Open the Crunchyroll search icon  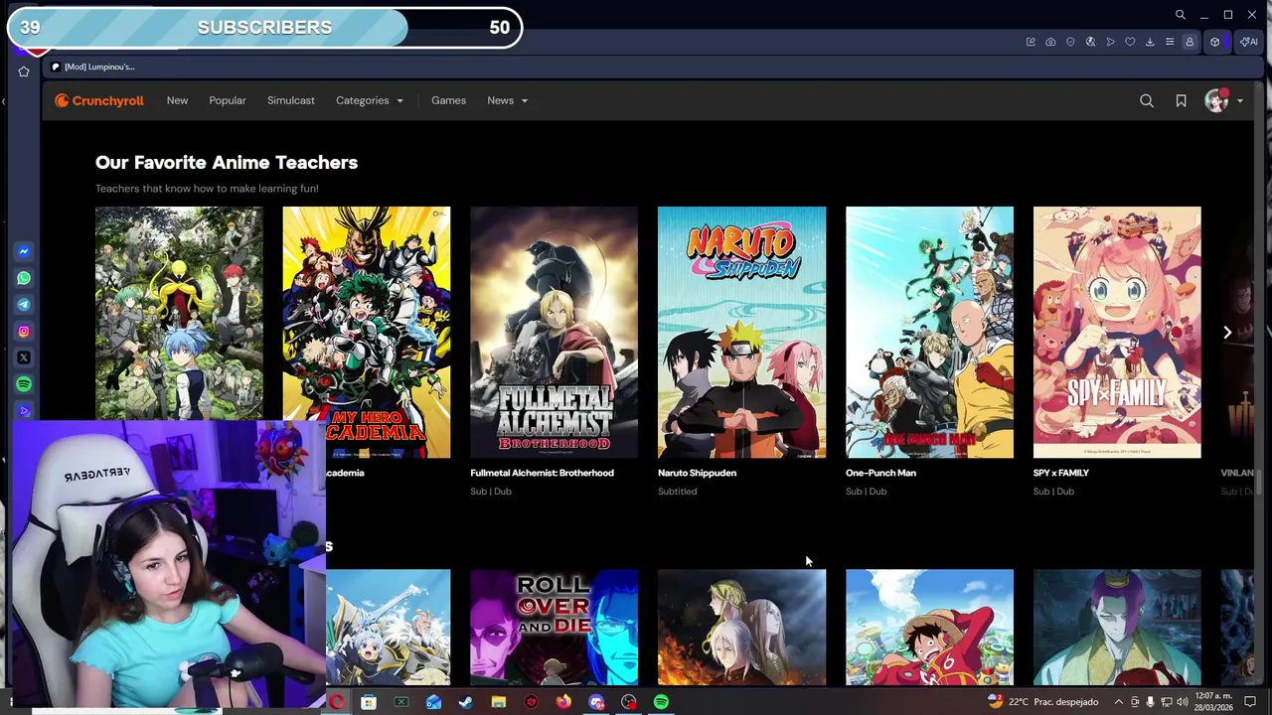[1147, 100]
